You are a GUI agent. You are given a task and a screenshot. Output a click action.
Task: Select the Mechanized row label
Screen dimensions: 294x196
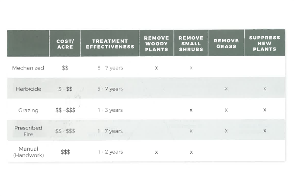pyautogui.click(x=28, y=68)
